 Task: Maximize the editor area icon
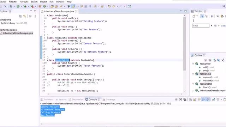(x=185, y=11)
